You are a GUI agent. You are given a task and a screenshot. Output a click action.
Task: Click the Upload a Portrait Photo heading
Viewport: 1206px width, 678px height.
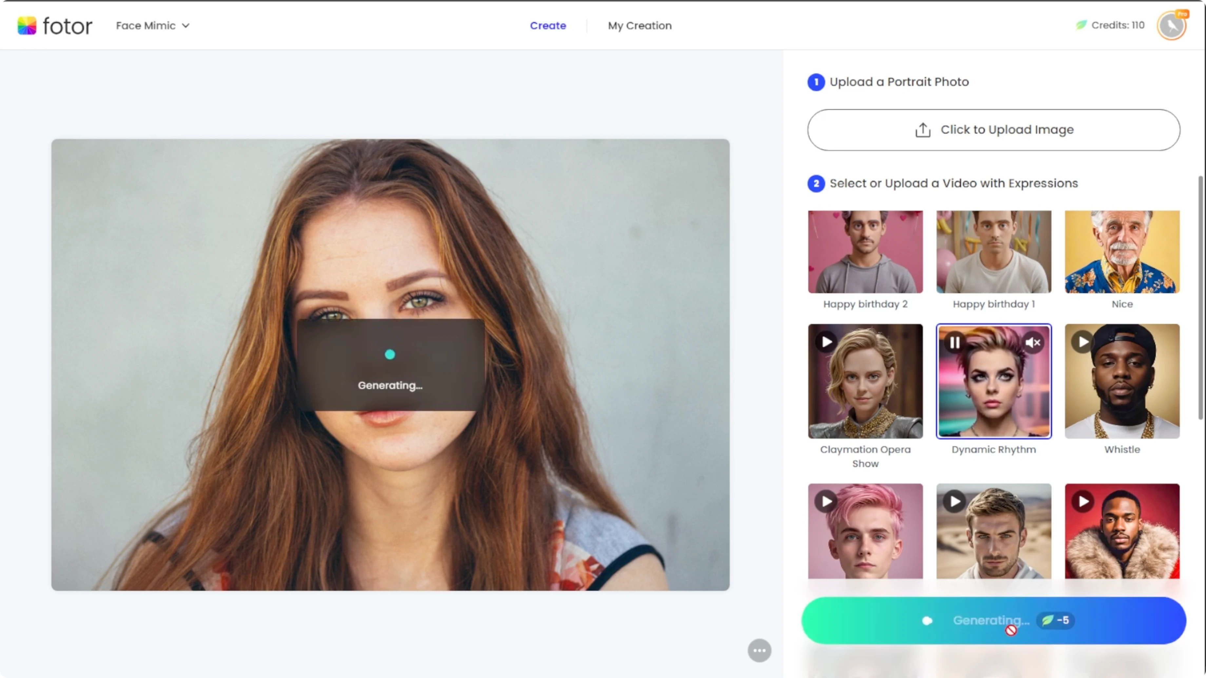tap(899, 82)
